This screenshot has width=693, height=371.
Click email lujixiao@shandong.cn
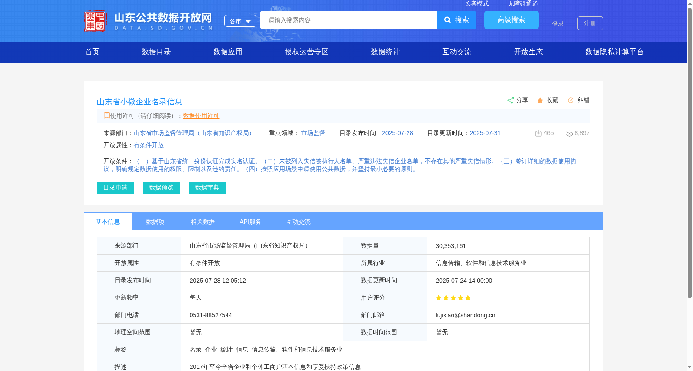[466, 315]
